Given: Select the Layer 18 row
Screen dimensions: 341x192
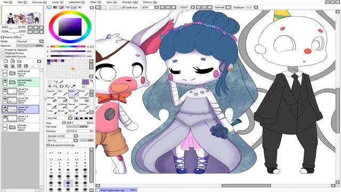Looking at the screenshot, I should 21,100.
